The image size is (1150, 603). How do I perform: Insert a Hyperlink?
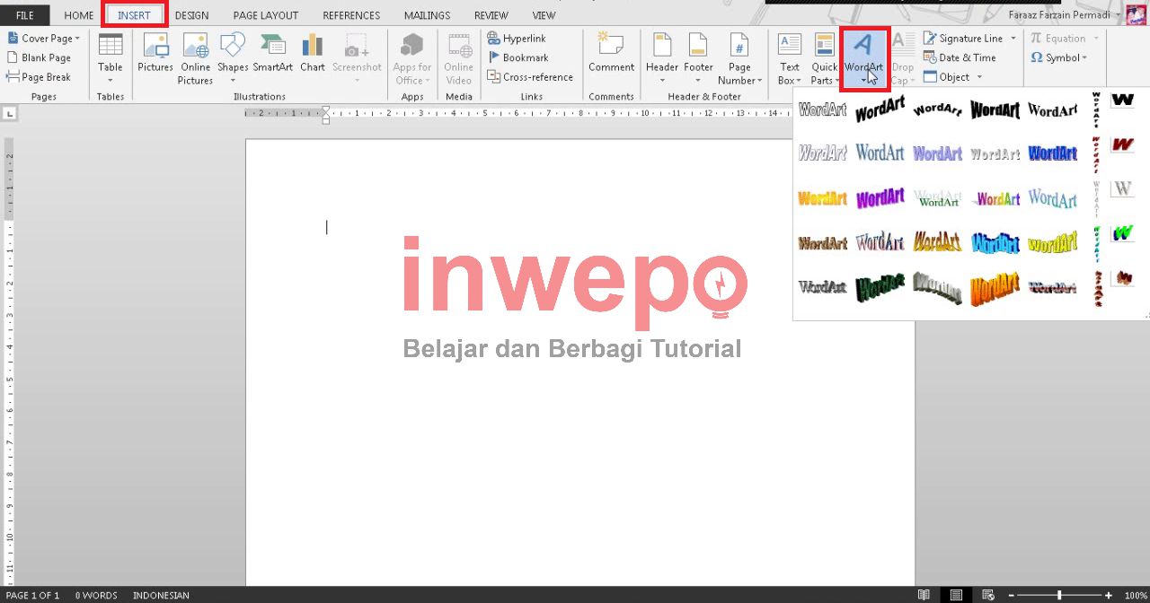517,39
